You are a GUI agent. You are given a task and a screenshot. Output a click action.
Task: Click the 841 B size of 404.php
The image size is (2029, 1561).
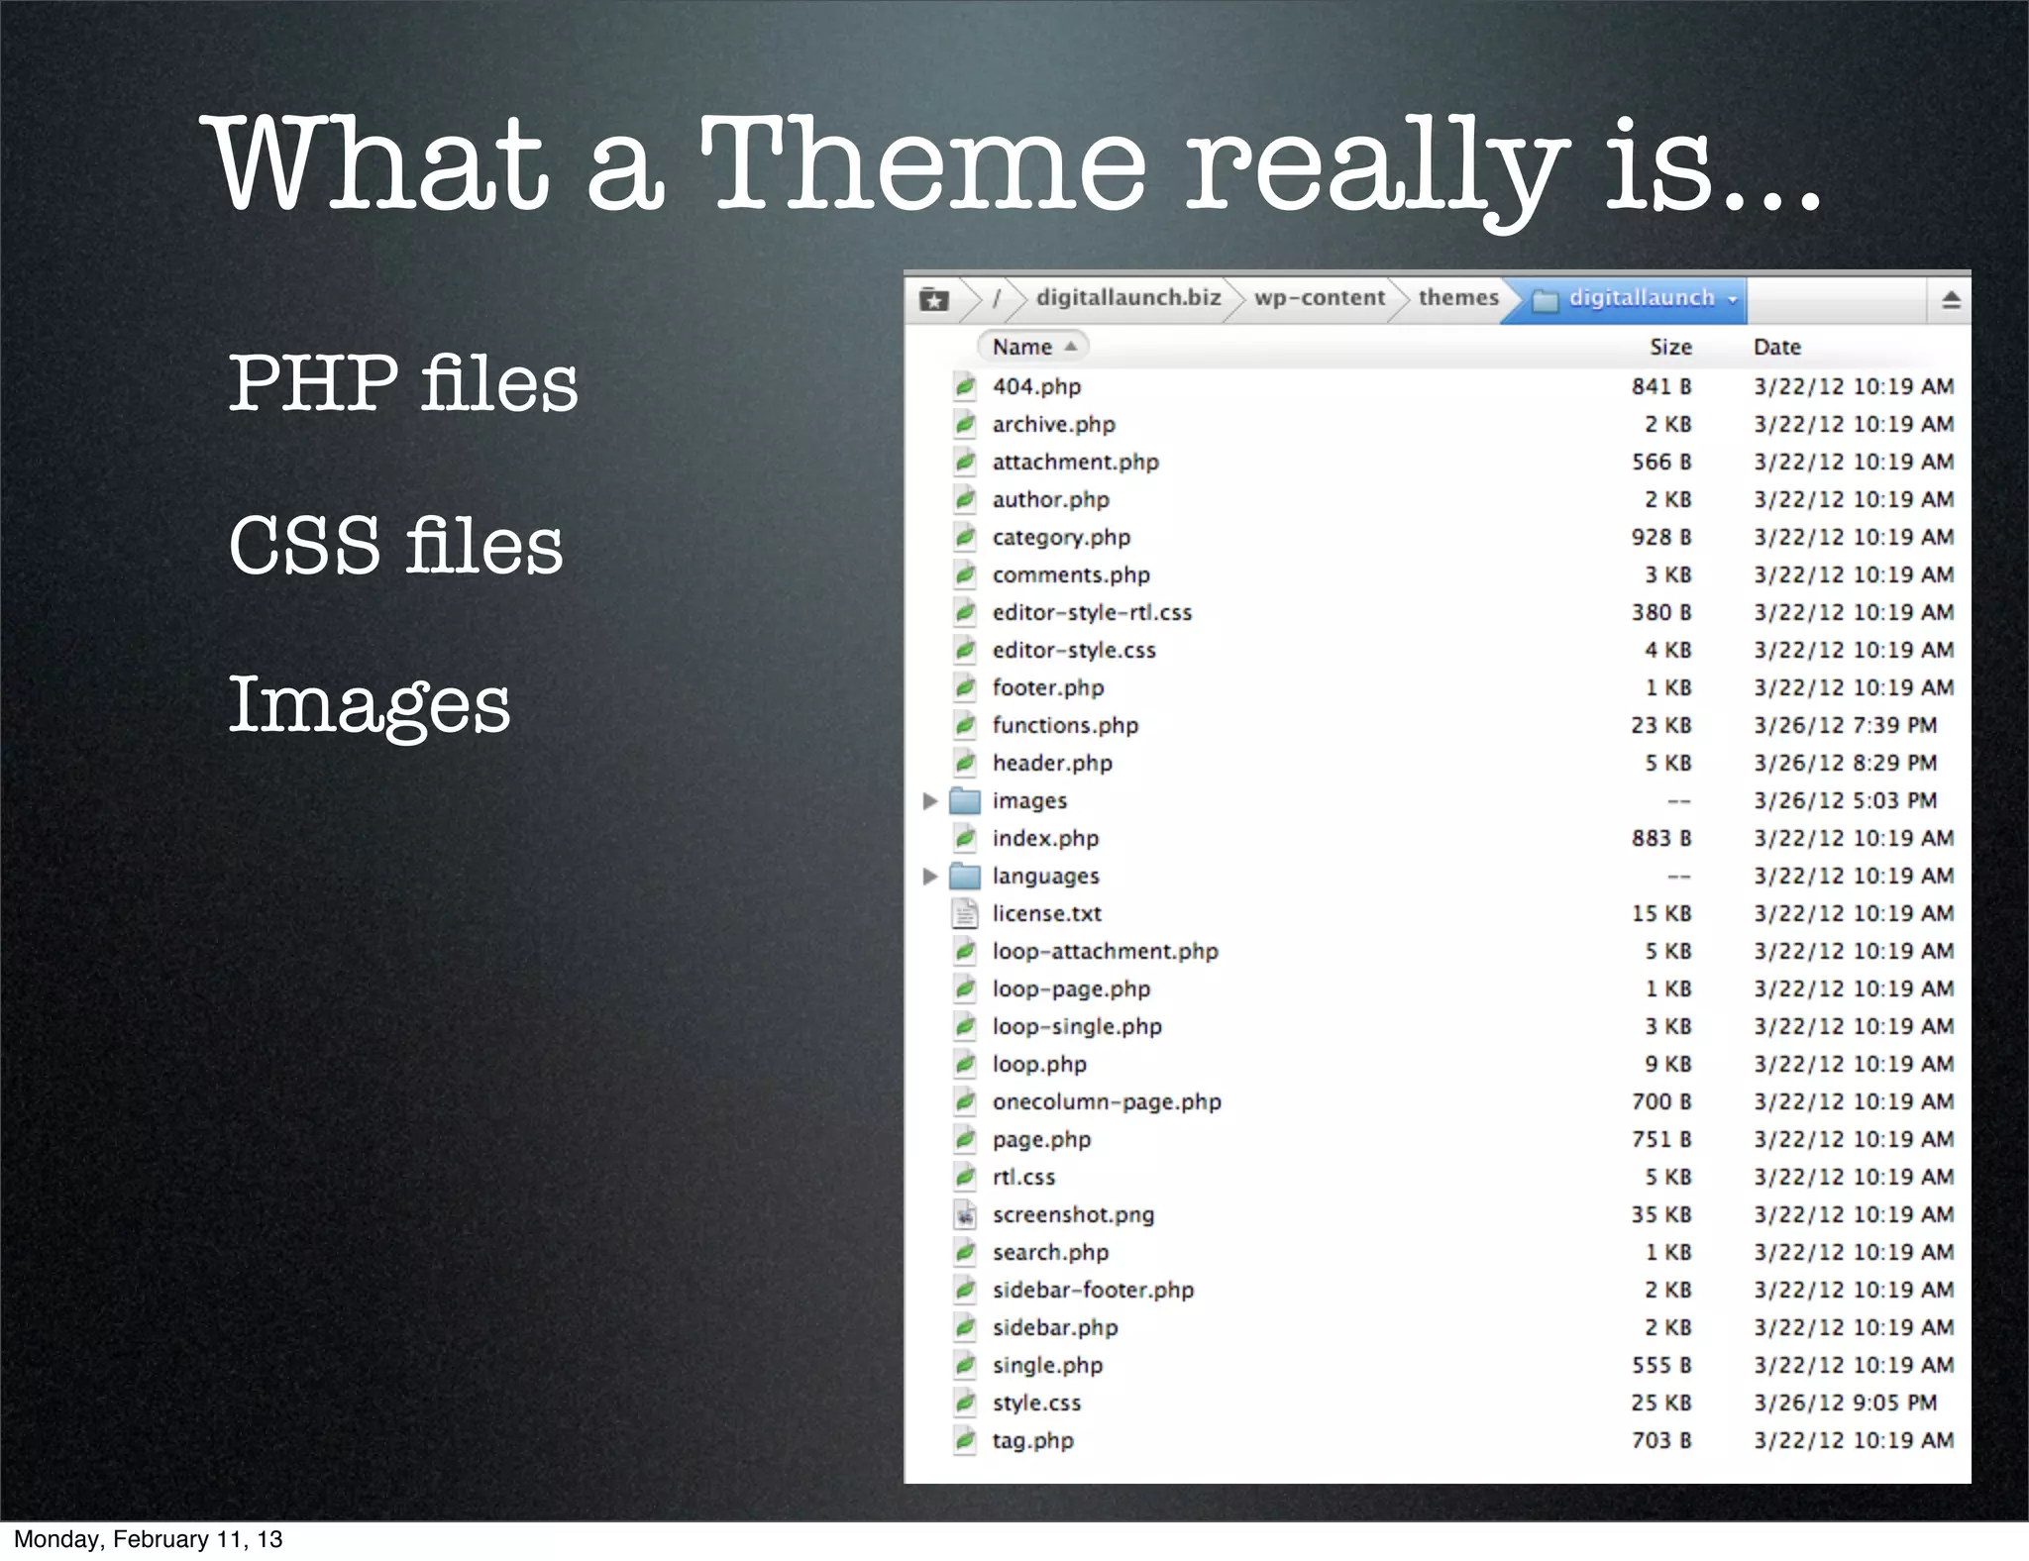[x=1661, y=386]
